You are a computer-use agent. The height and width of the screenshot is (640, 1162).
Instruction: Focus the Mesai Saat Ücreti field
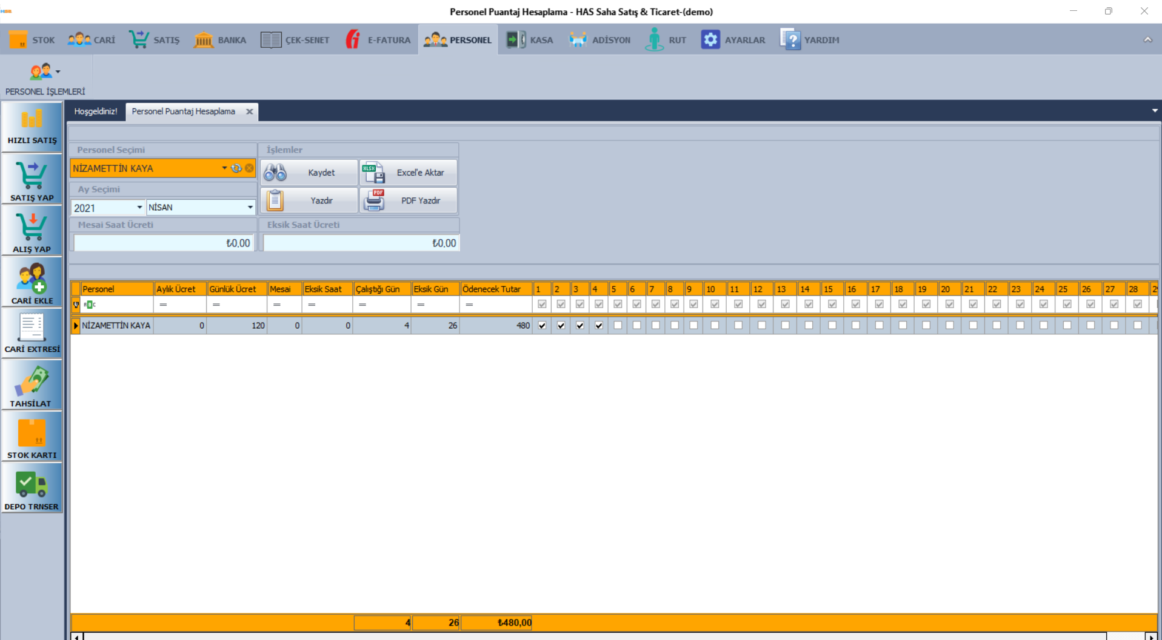(x=163, y=243)
